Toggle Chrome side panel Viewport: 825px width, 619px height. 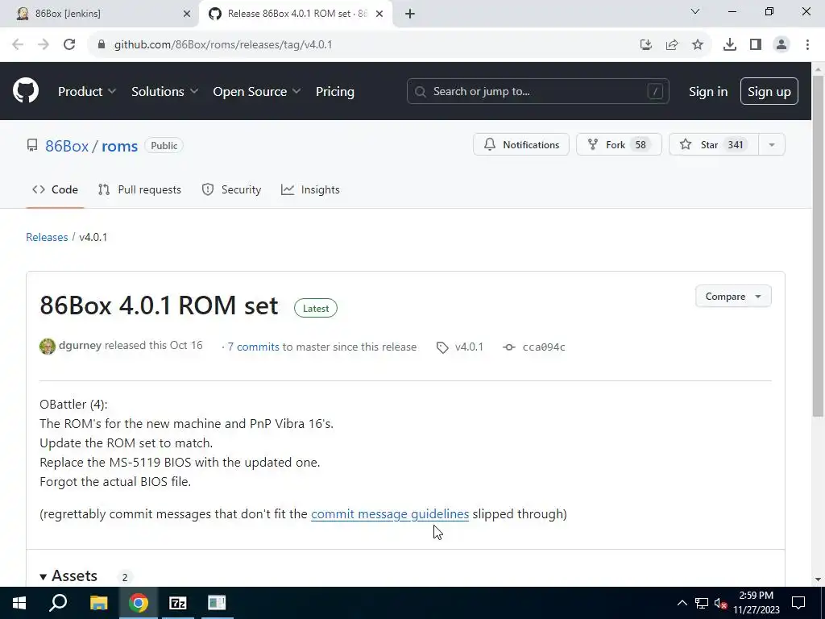[756, 45]
